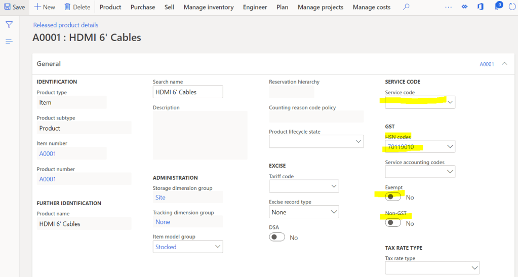Open the search magnifier in action bar
This screenshot has width=518, height=277.
click(x=406, y=7)
